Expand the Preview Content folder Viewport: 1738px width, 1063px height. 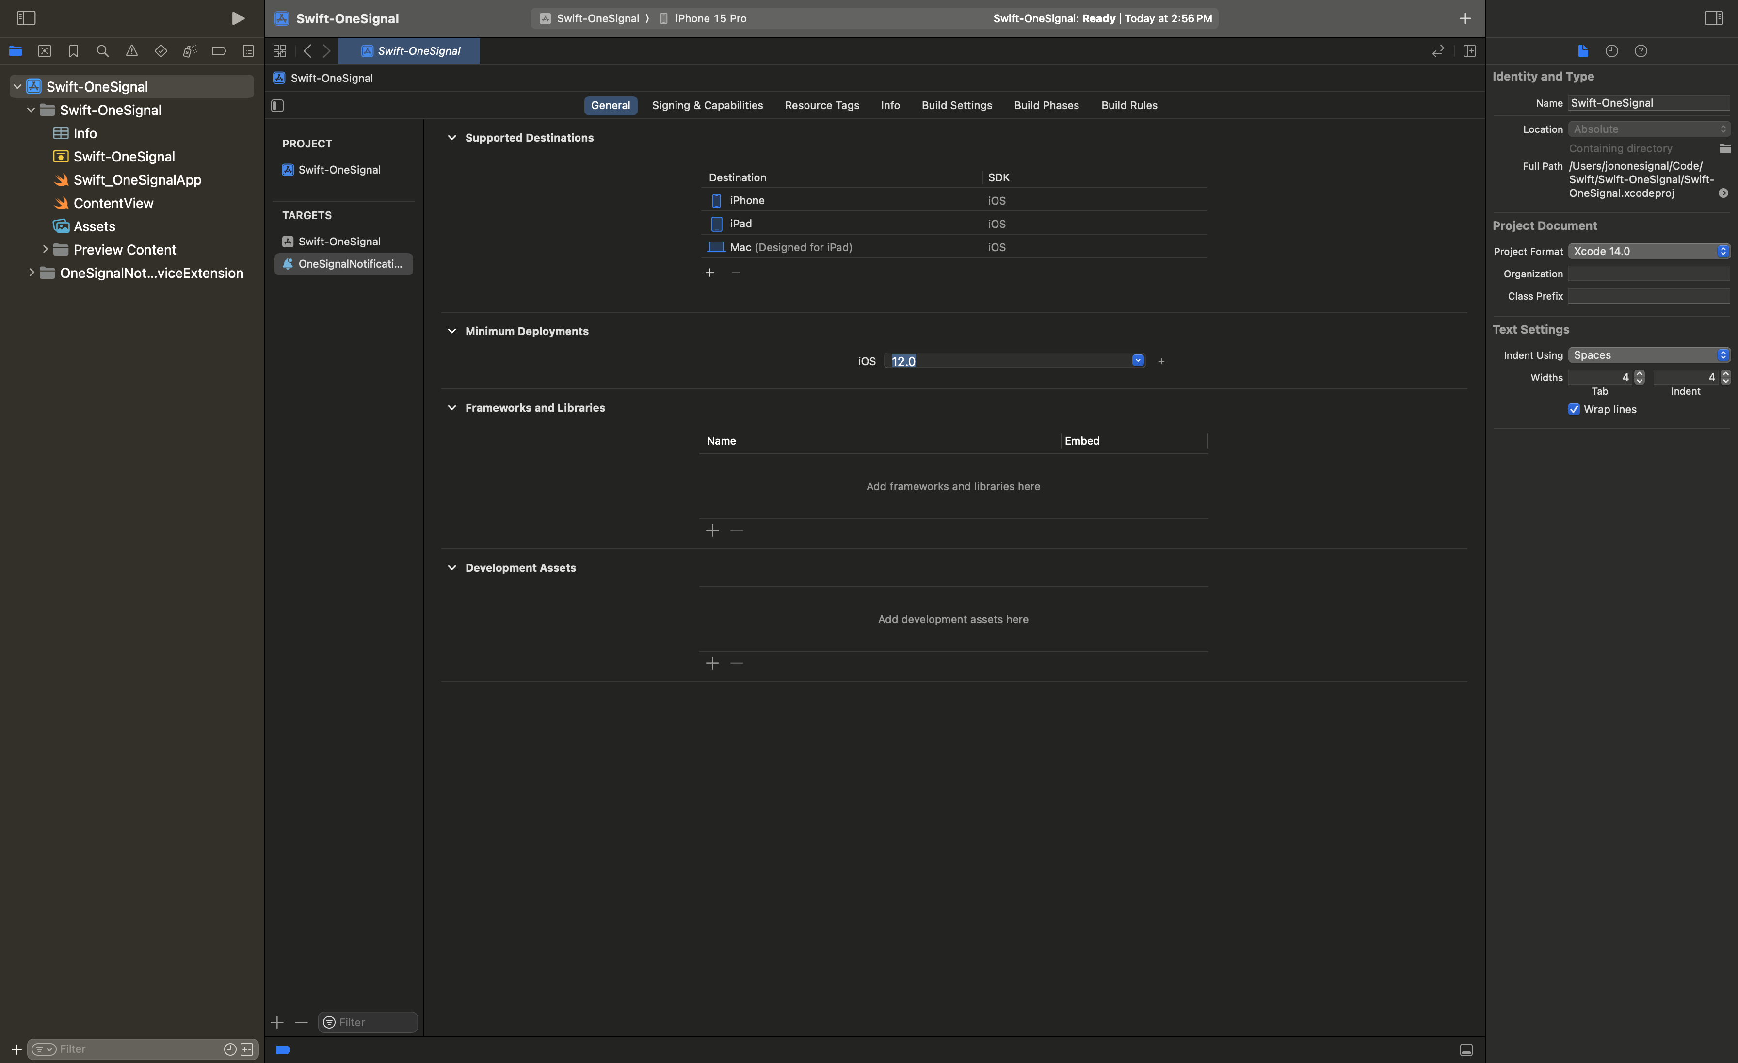pos(45,249)
